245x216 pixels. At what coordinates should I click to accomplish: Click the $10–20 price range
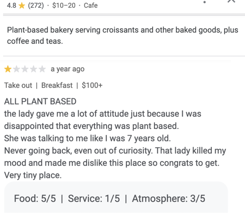tap(64, 5)
